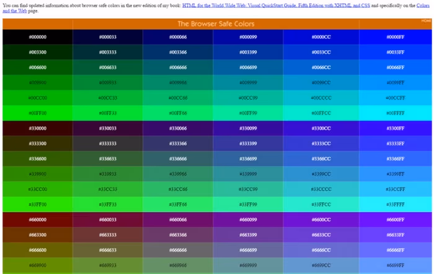Click the HOME link in orange header
Image resolution: width=434 pixels, height=274 pixels.
pos(426,20)
